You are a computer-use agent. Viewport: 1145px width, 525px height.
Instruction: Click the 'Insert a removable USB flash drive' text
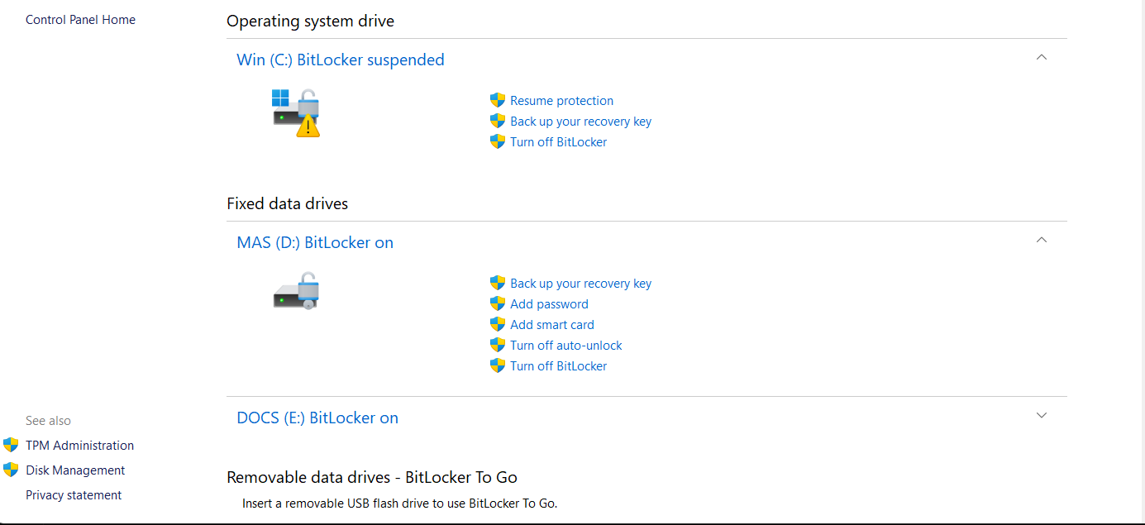pos(399,503)
